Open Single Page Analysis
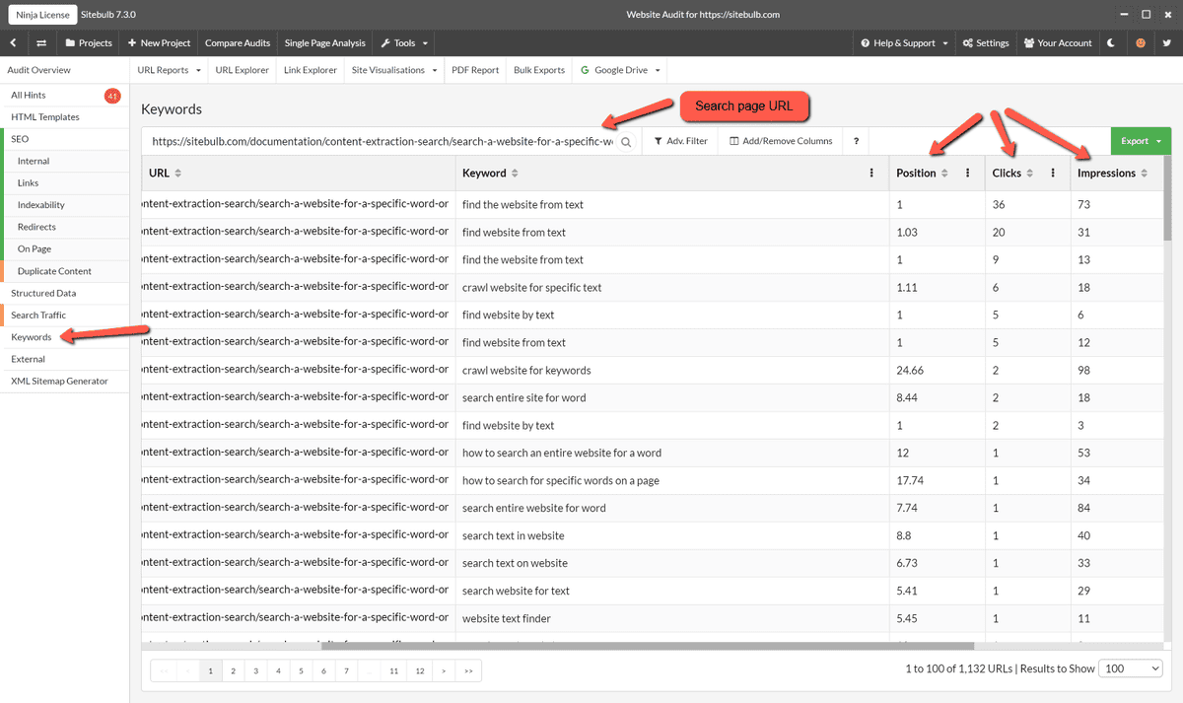This screenshot has height=703, width=1183. pyautogui.click(x=324, y=43)
